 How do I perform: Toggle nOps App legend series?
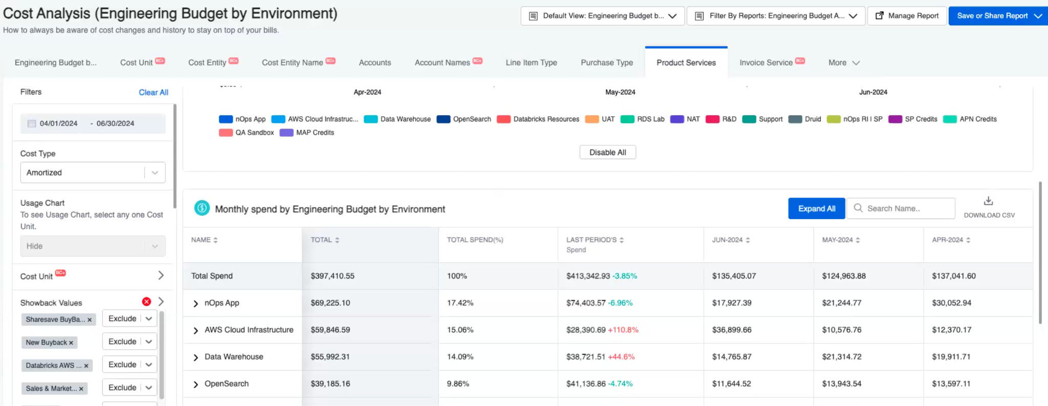pos(242,119)
